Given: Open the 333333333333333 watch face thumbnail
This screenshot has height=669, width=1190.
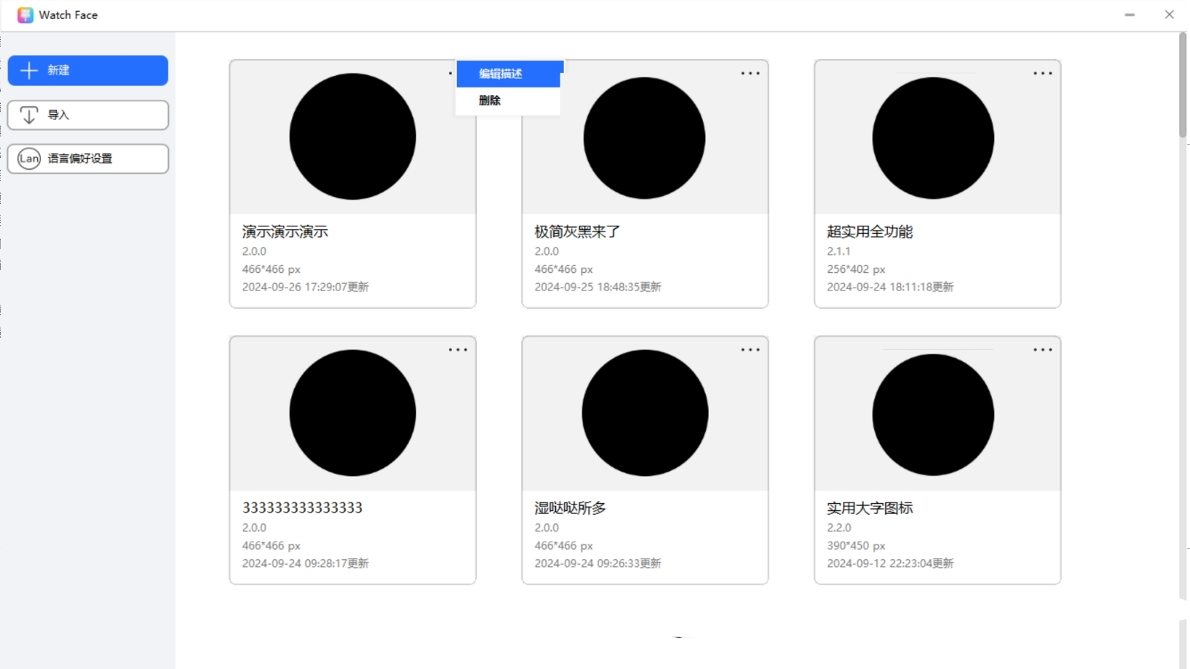Looking at the screenshot, I should coord(352,413).
